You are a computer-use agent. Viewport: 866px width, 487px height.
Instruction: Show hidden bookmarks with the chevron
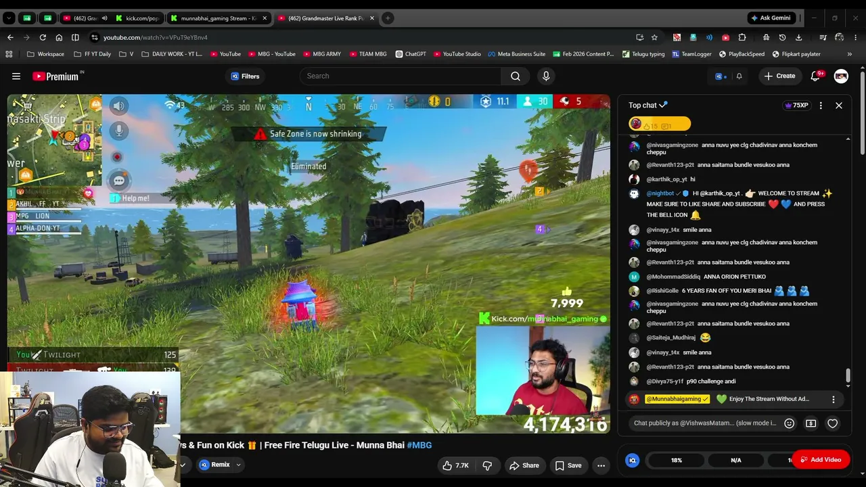pos(849,54)
